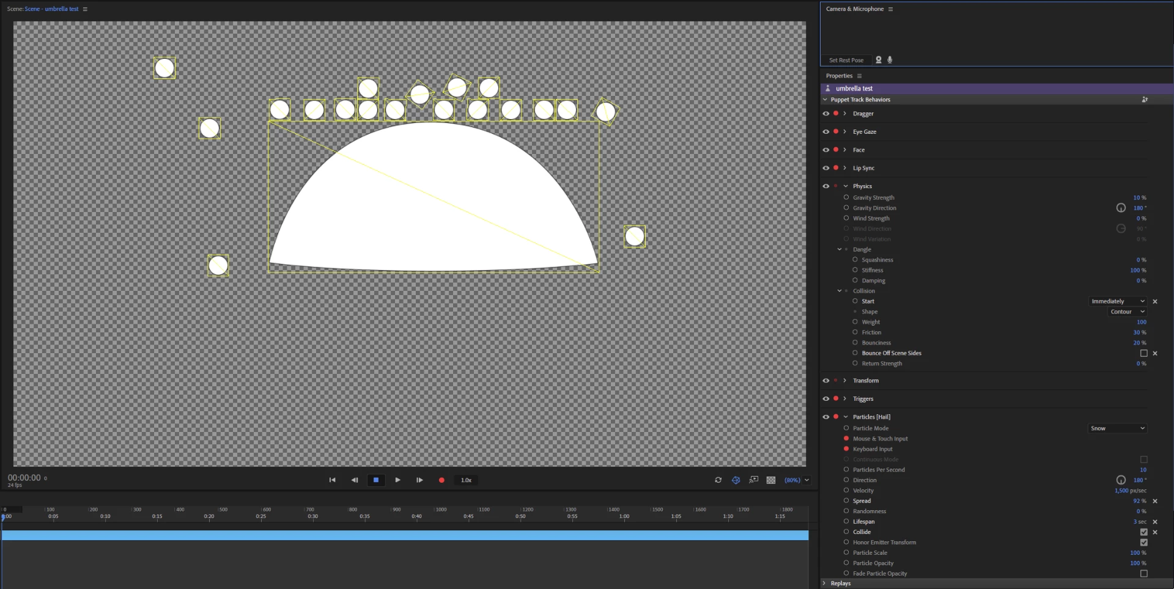This screenshot has width=1174, height=589.
Task: Open the Particle Mode Snow dropdown
Action: coord(1118,428)
